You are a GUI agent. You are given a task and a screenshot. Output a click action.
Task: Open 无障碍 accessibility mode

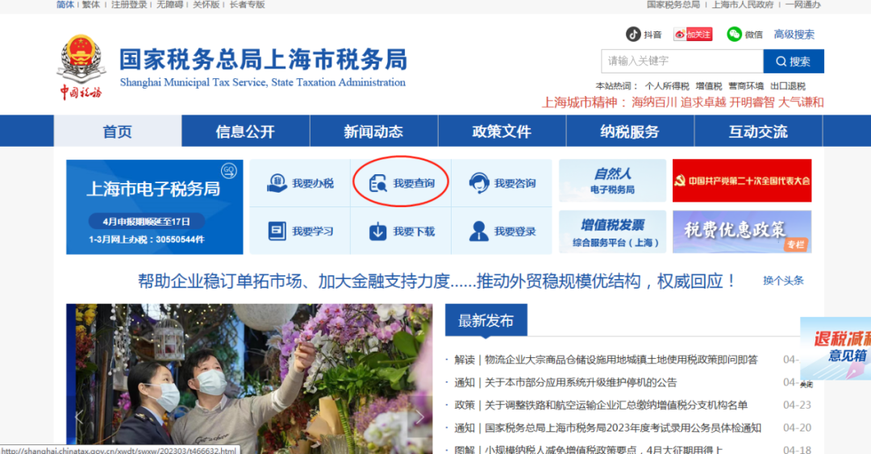click(169, 5)
